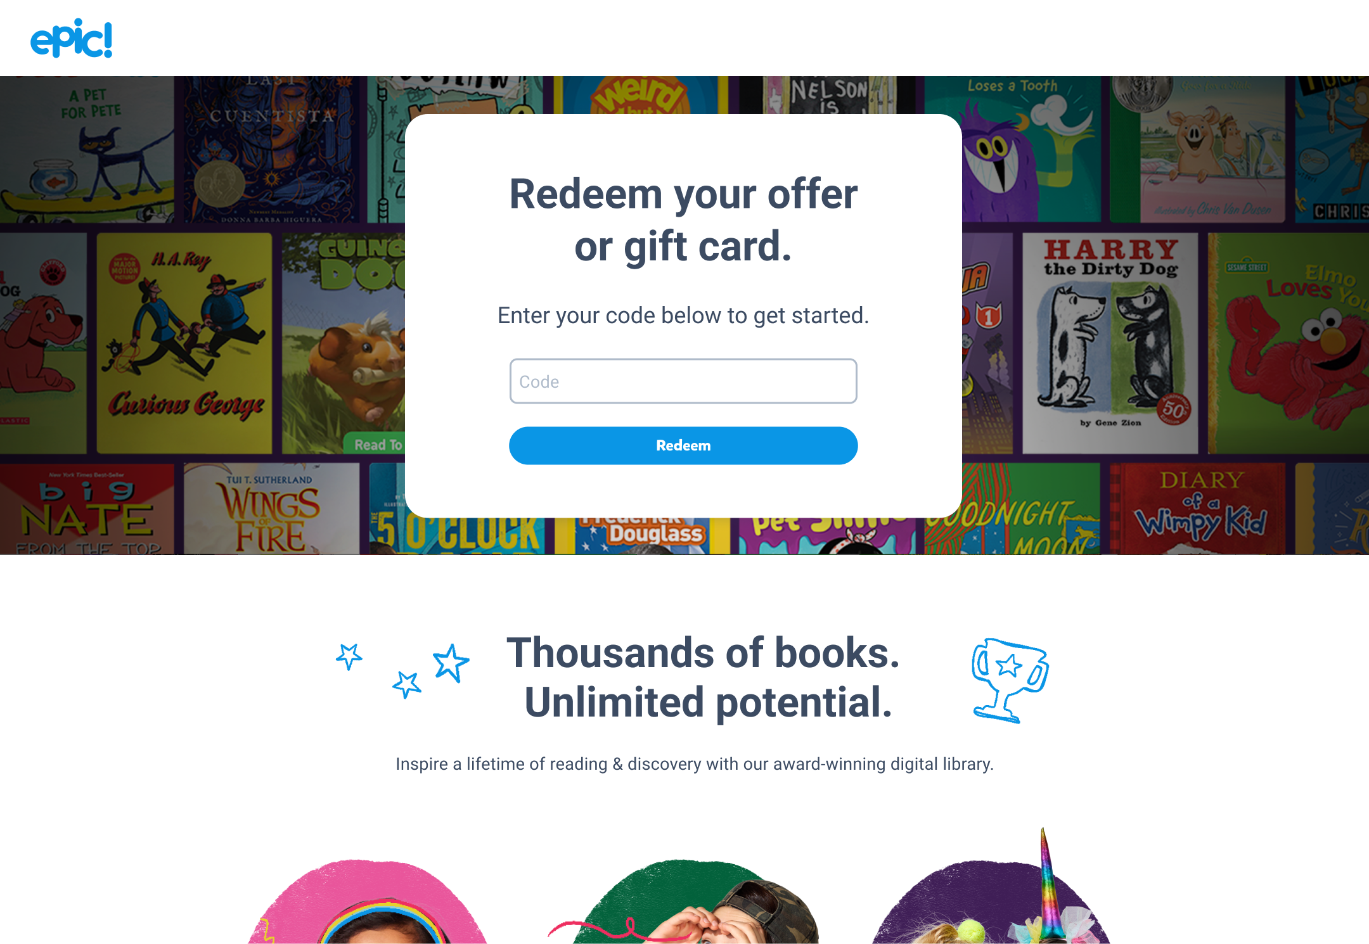
Task: Click the largest blue star doodle
Action: 451,663
